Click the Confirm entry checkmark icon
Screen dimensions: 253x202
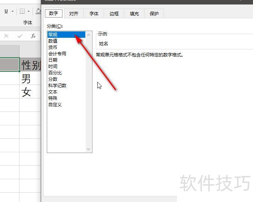tap(20, 36)
